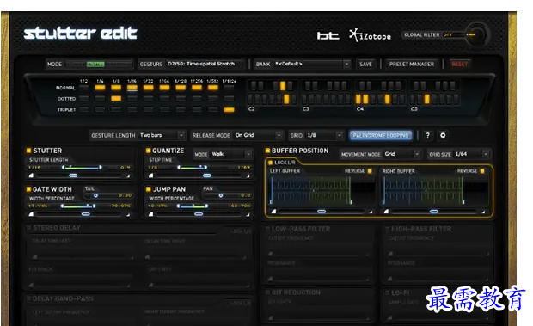Enable the Delay Band-Pass module
The image size is (533, 326).
click(x=29, y=298)
